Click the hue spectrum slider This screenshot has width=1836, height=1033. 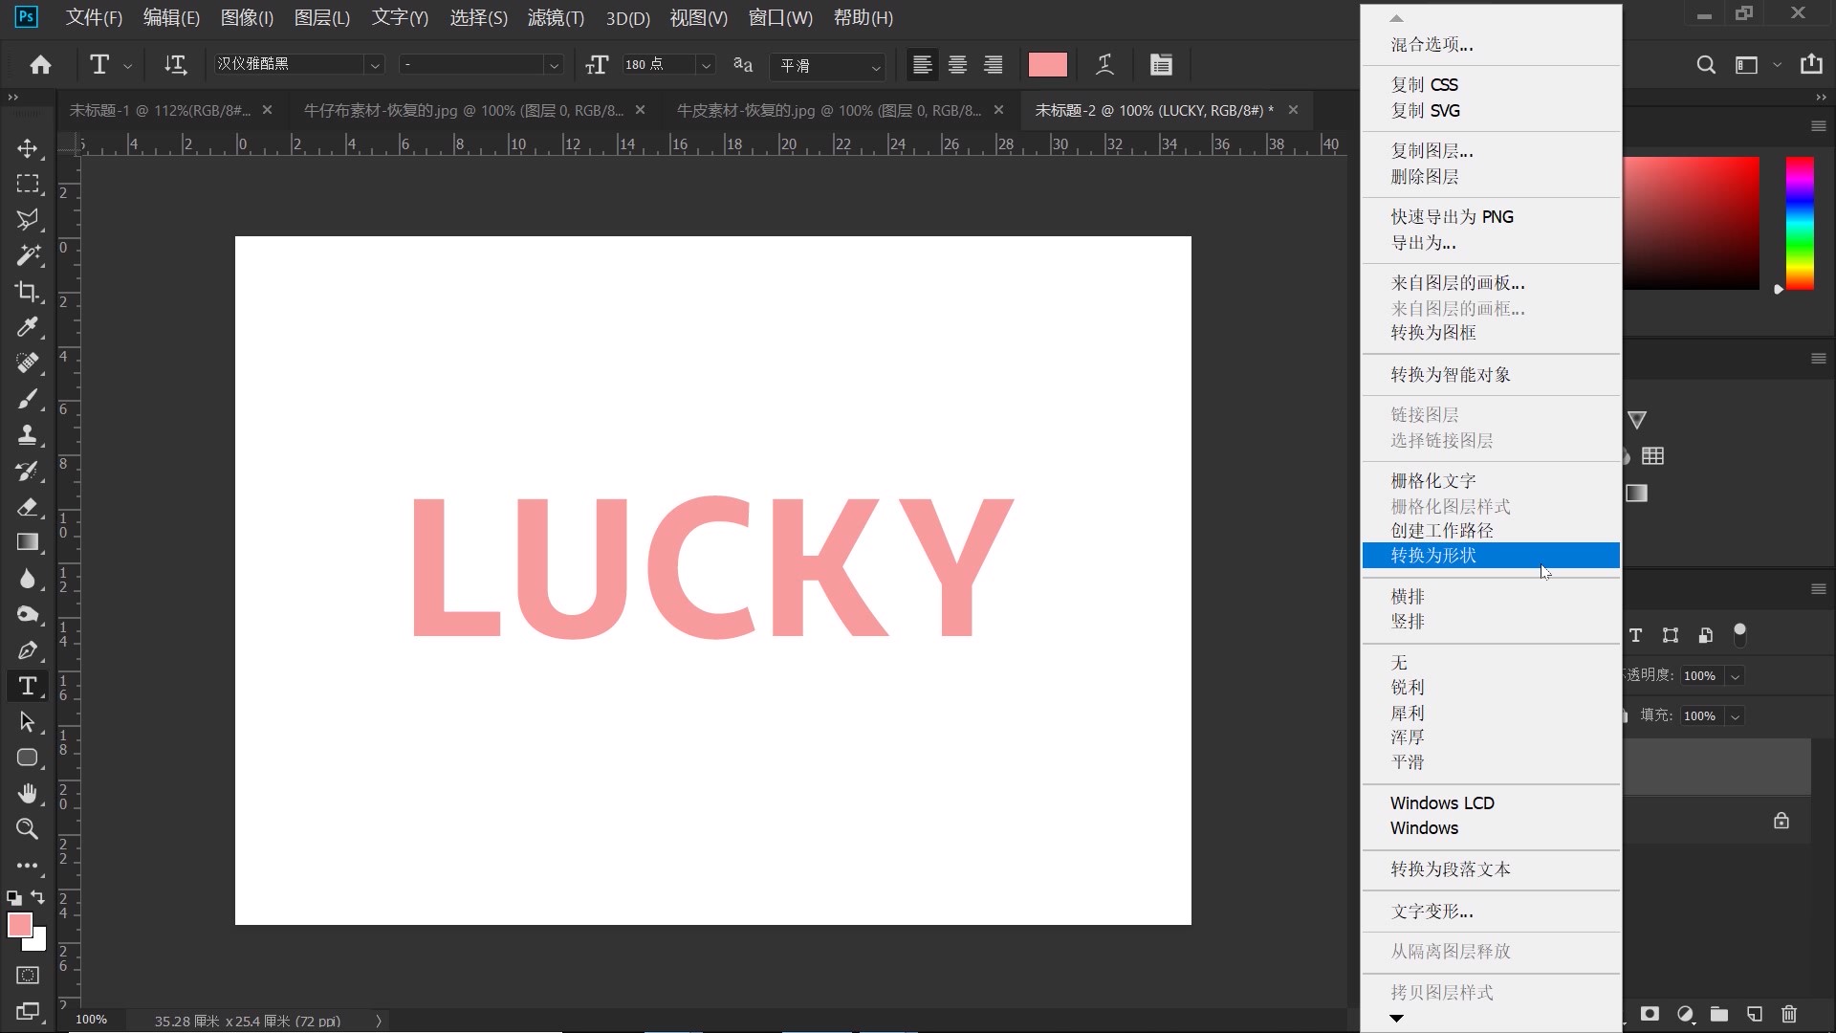coord(1800,223)
